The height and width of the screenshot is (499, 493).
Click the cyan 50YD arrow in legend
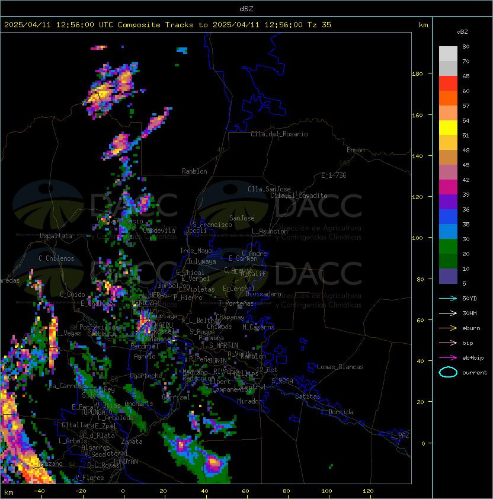(x=448, y=299)
